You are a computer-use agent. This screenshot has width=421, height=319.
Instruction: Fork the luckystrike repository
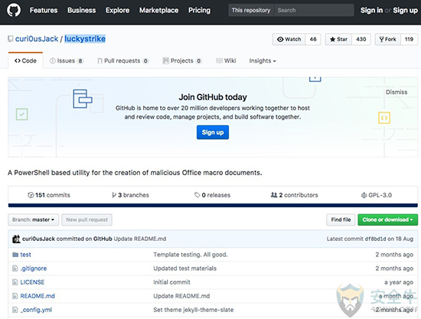[388, 40]
